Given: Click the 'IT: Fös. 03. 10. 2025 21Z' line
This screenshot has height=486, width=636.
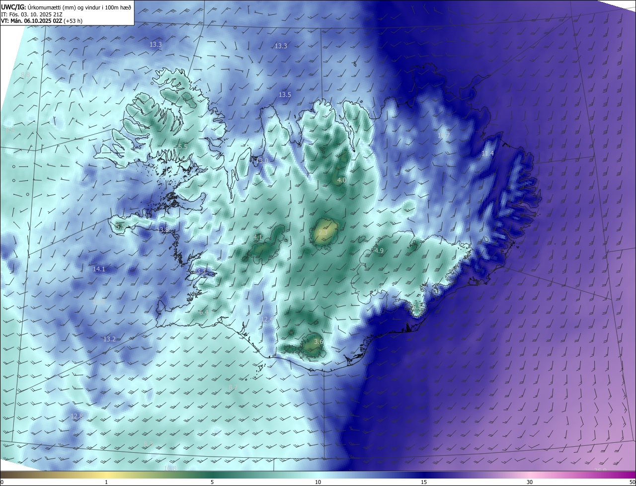Looking at the screenshot, I should click(31, 14).
